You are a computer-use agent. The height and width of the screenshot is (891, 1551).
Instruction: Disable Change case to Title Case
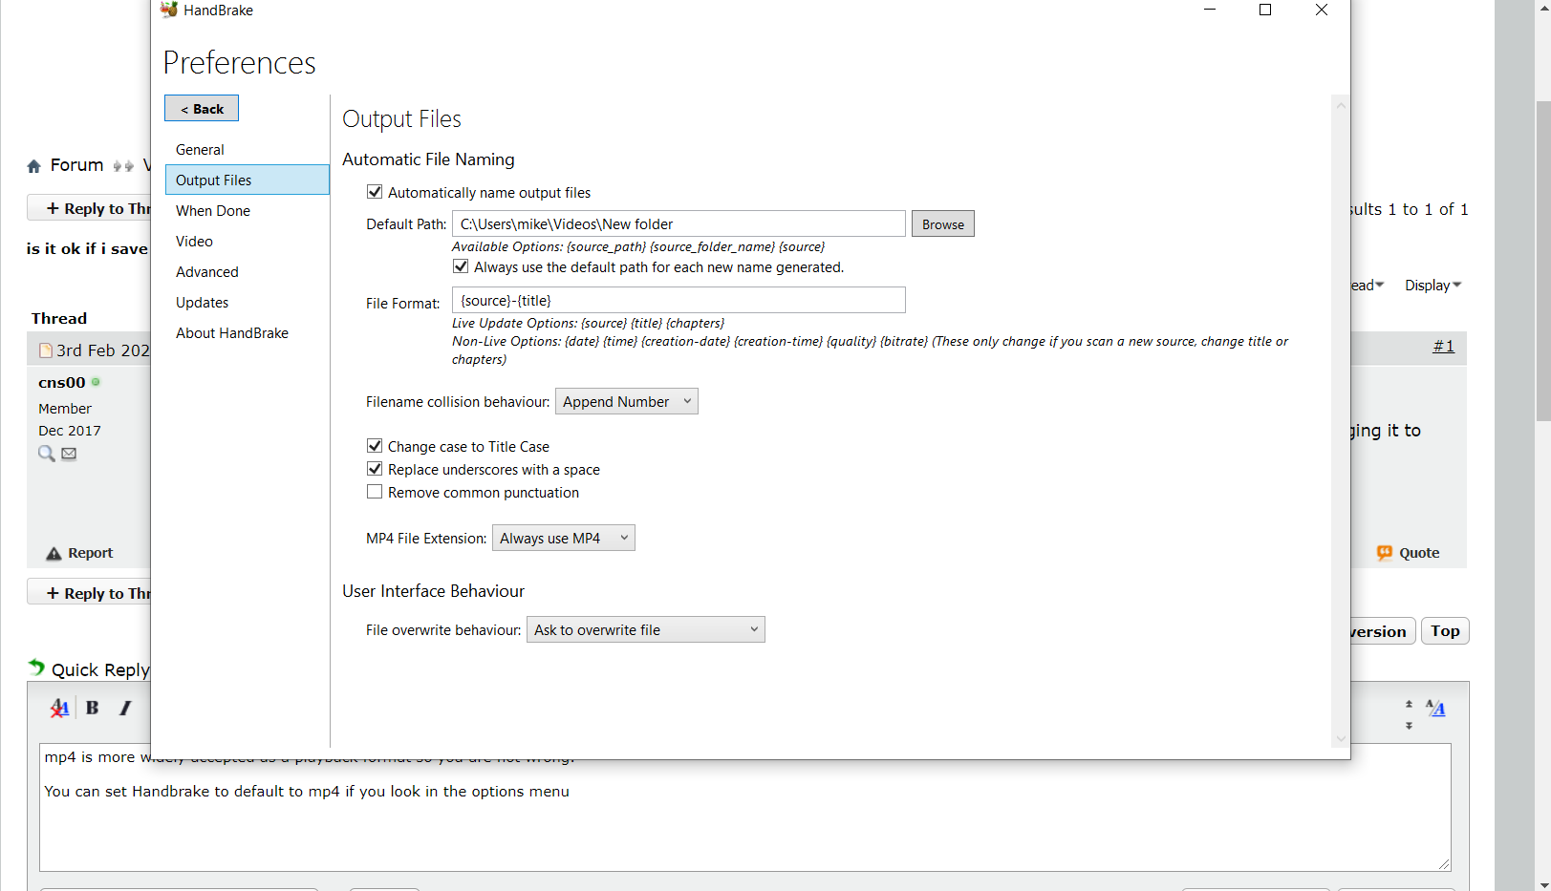pos(375,446)
